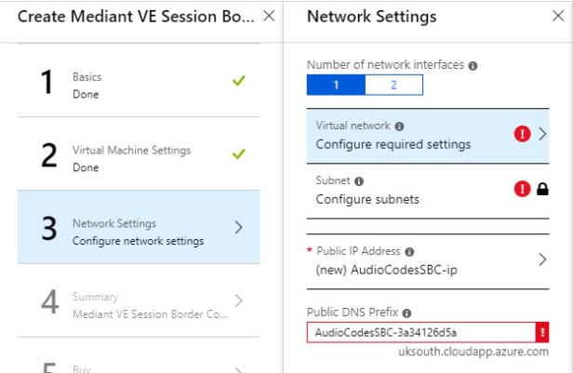573x373 pixels.
Task: Open step 4 Summary
Action: pos(138,305)
